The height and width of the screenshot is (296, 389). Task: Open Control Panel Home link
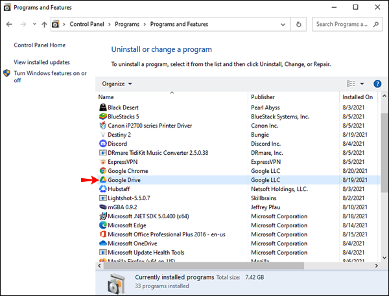click(x=40, y=45)
